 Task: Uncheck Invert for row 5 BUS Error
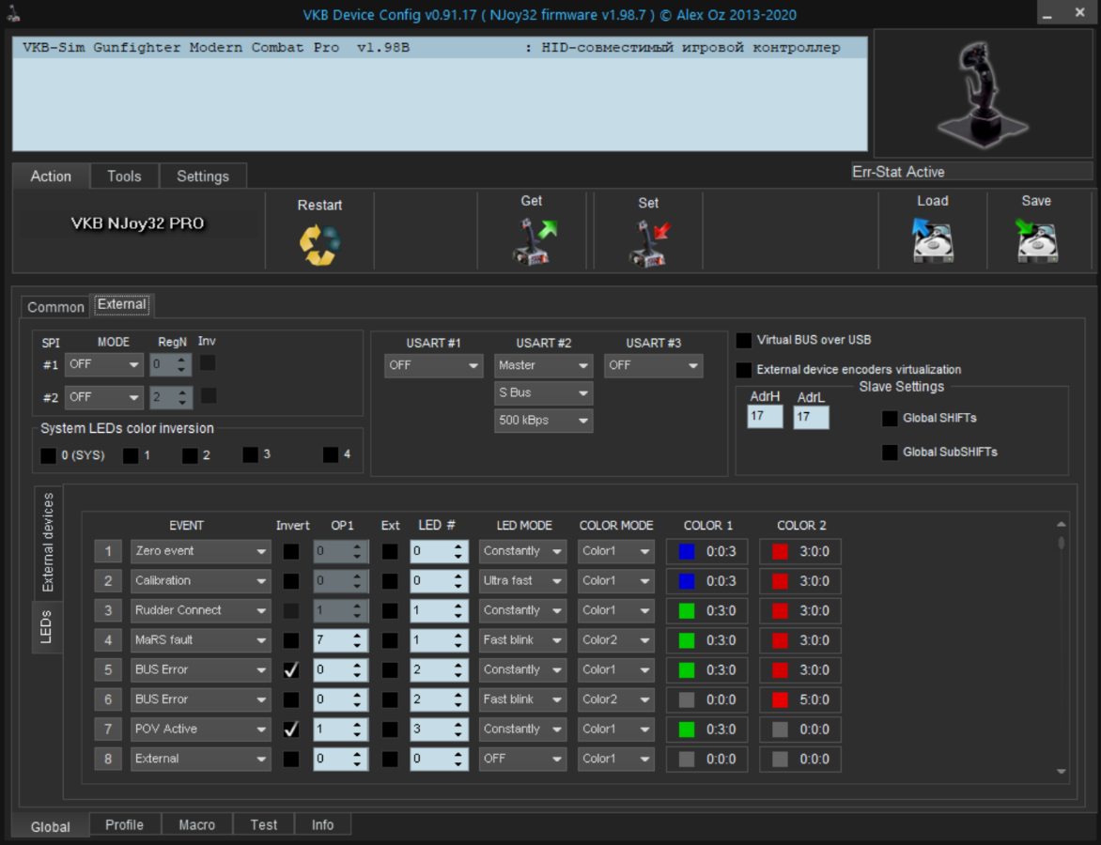(x=291, y=670)
